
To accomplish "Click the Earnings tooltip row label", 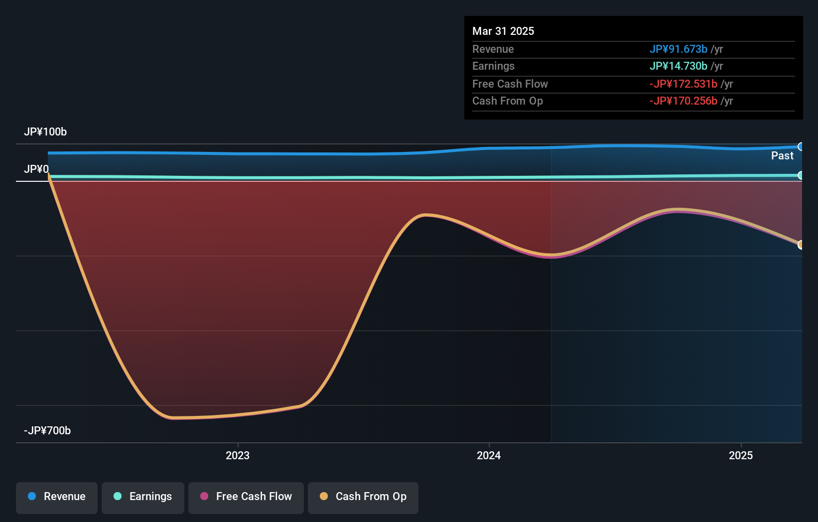I will click(493, 66).
